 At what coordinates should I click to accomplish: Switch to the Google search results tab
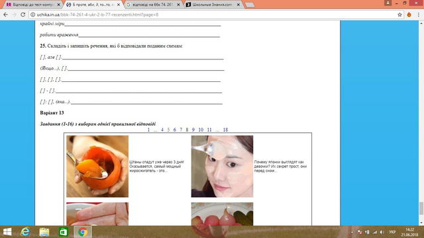click(x=153, y=5)
